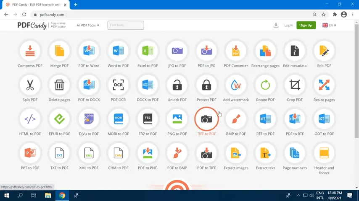The height and width of the screenshot is (201, 359).
Task: Launch the PDF OCR tool
Action: point(118,85)
